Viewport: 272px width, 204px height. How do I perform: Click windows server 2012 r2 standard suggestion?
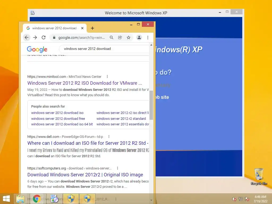pyautogui.click(x=121, y=119)
